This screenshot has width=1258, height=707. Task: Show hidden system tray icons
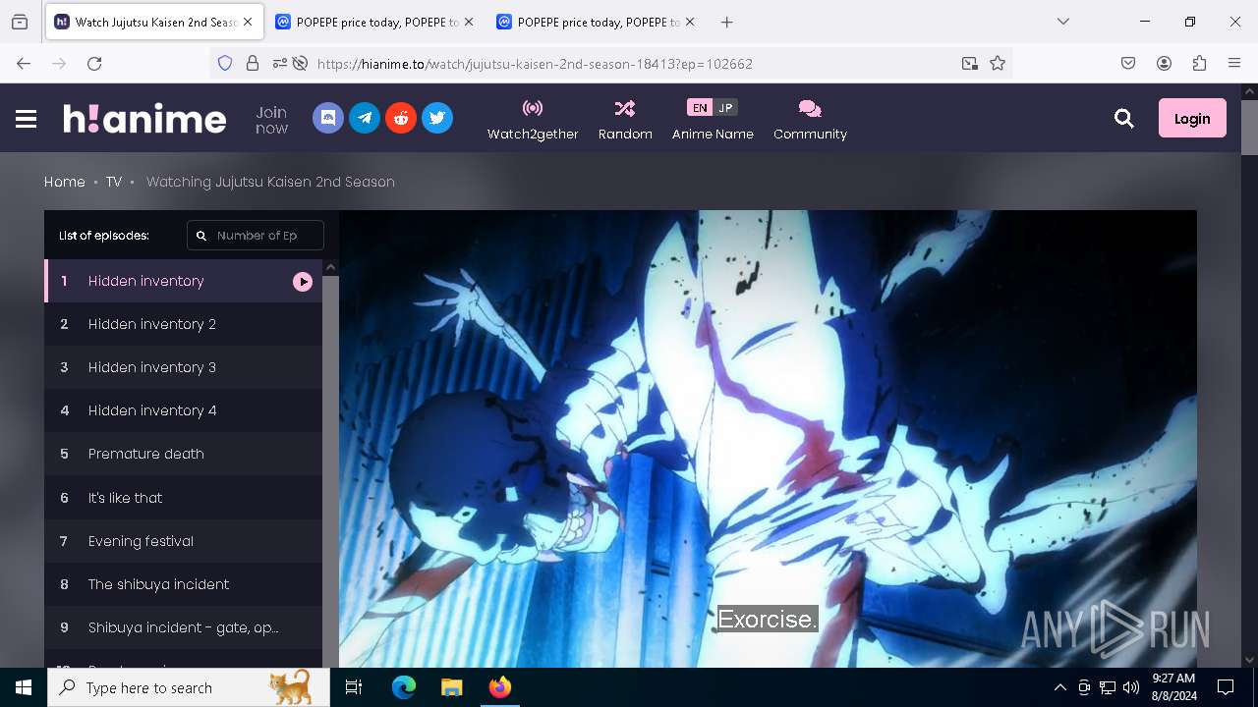1059,687
